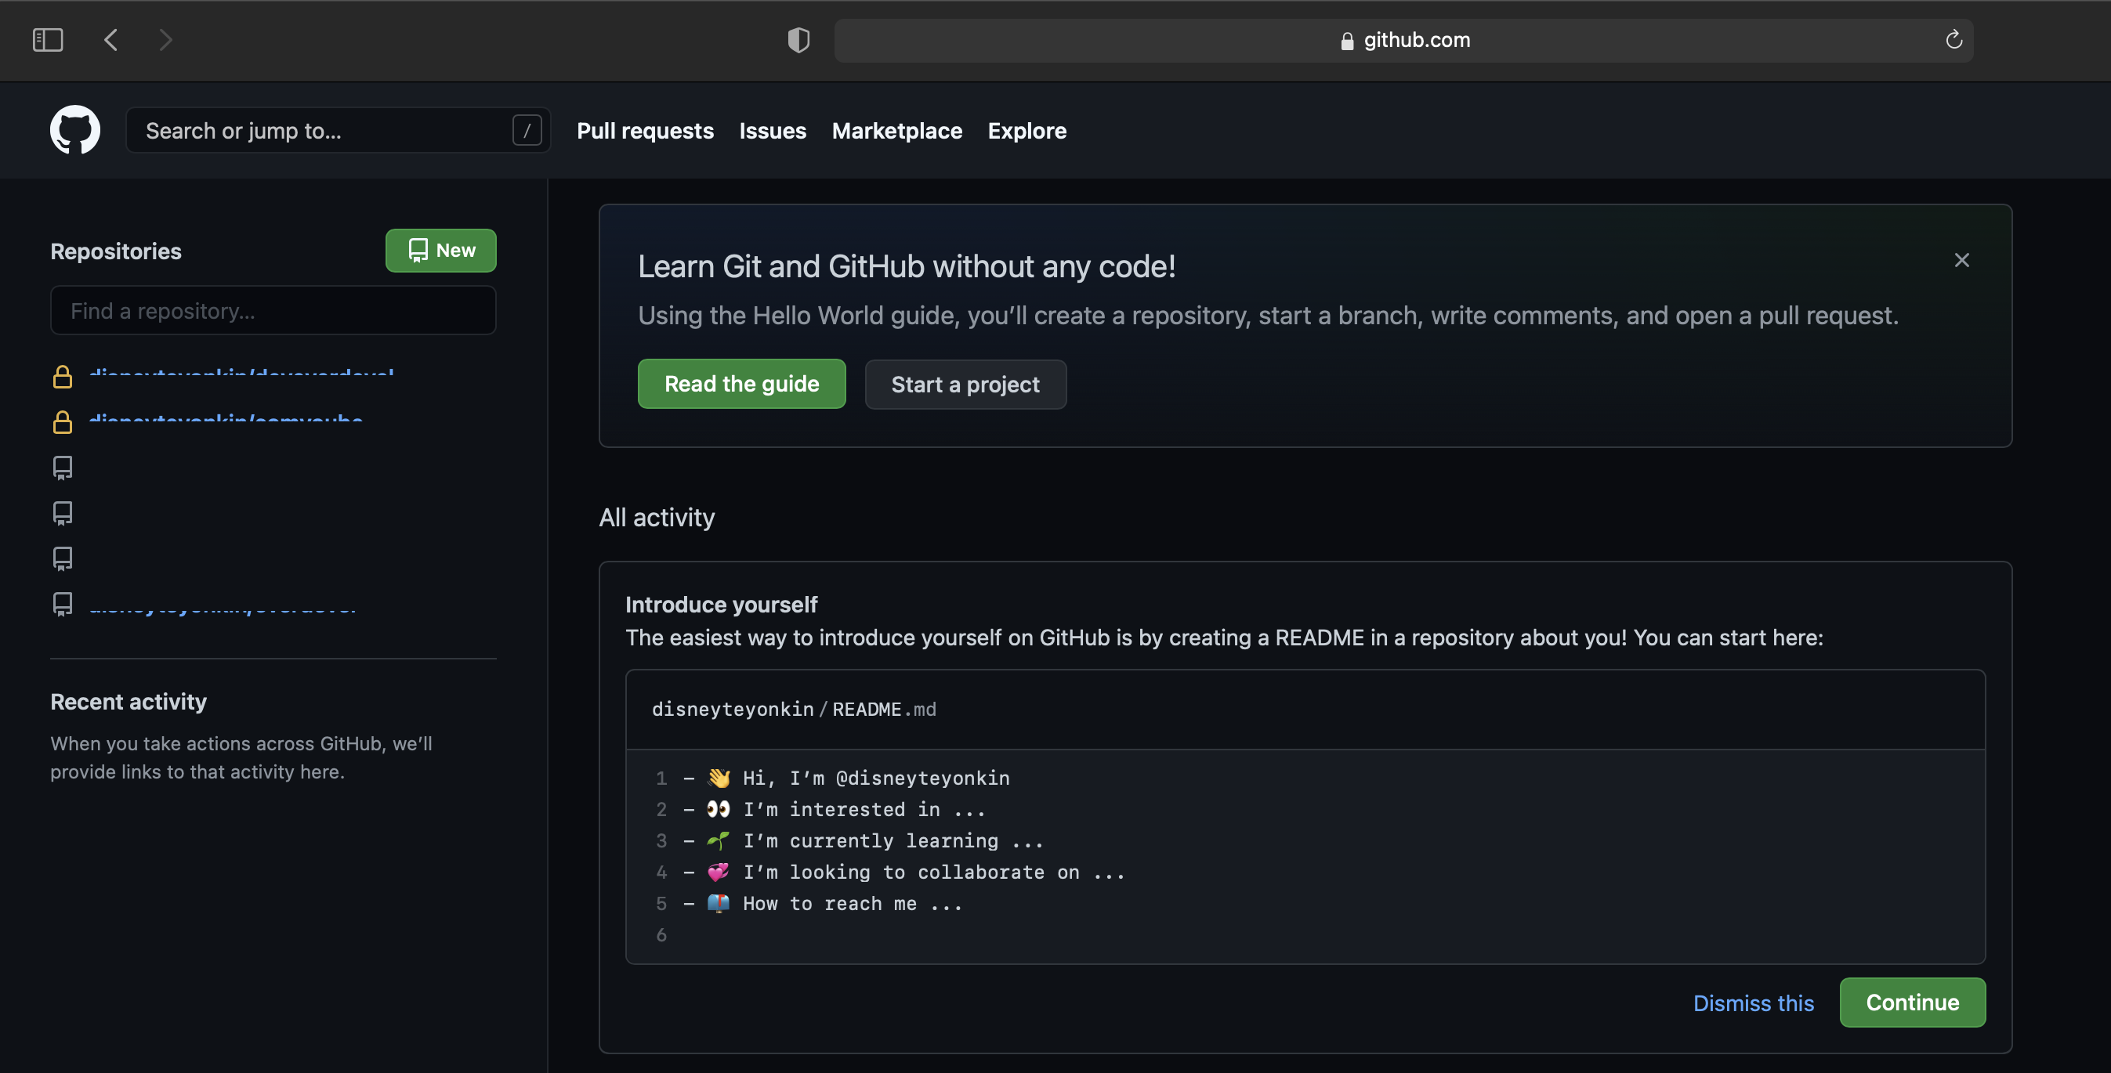This screenshot has width=2111, height=1073.
Task: Go forward with the browser forward arrow
Action: point(165,39)
